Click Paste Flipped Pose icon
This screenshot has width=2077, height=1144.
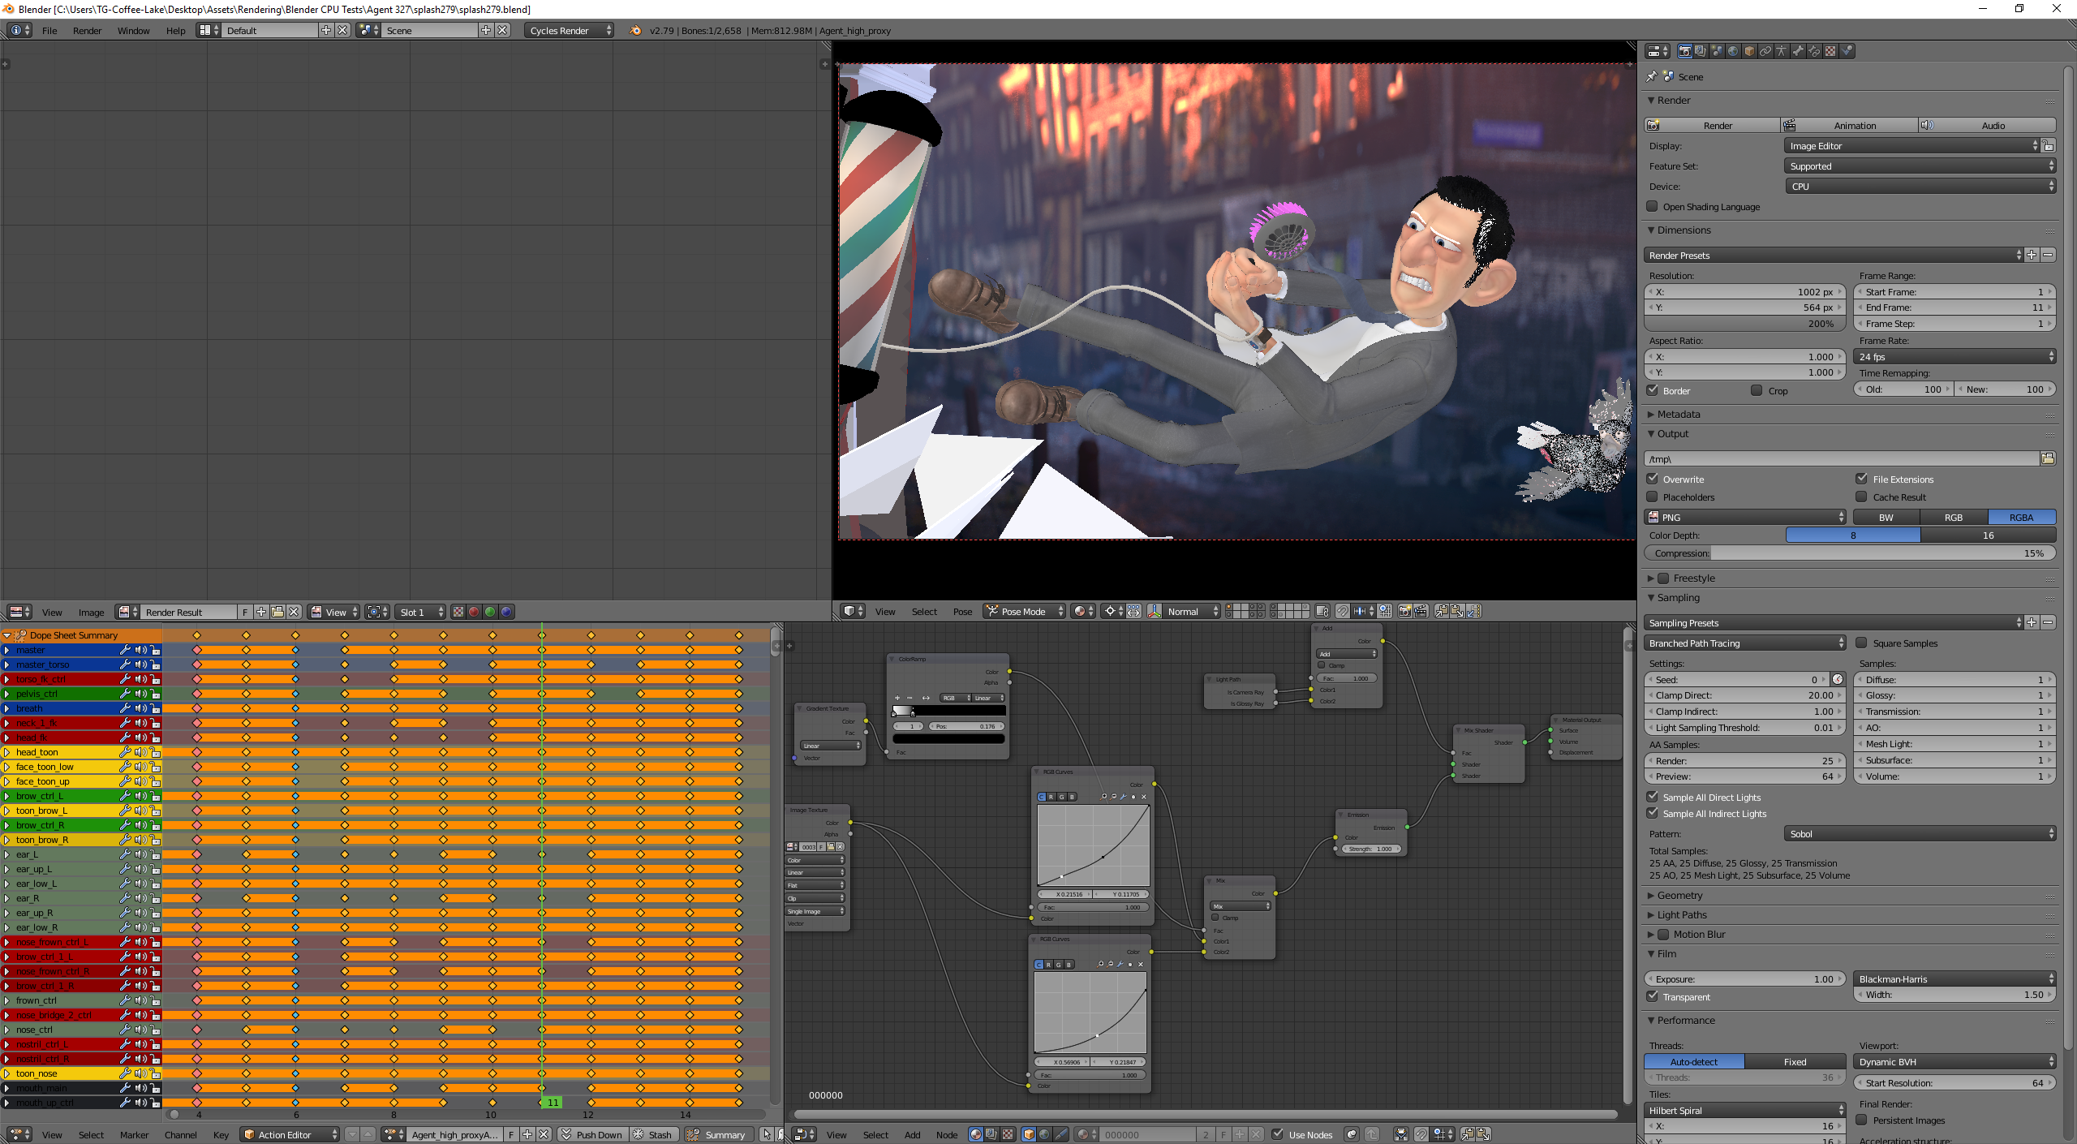click(1474, 612)
